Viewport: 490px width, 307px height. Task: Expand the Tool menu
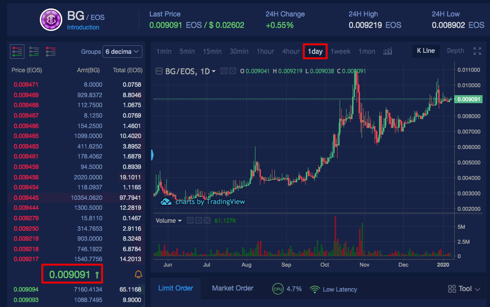464,289
